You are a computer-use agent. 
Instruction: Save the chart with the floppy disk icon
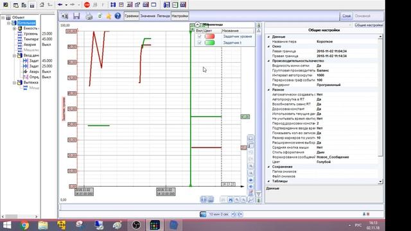(76, 16)
